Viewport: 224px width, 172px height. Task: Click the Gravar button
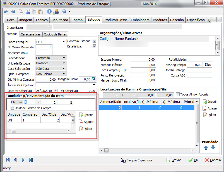click(174, 160)
